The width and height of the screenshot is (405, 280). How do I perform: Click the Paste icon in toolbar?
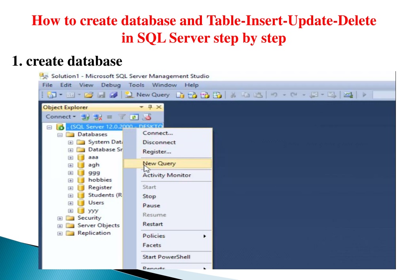point(258,95)
